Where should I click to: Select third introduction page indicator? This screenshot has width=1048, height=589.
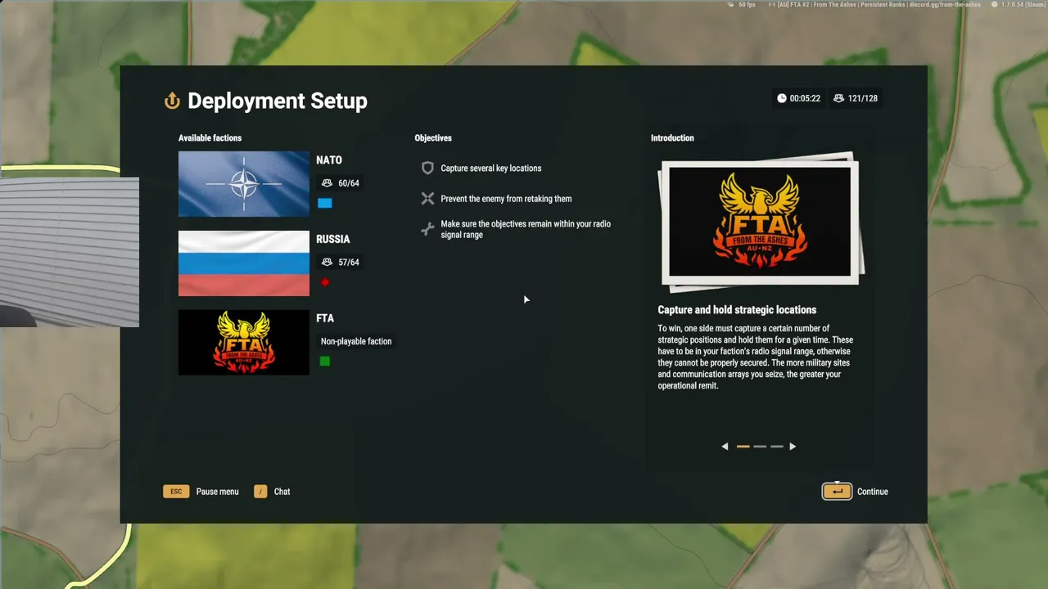point(777,447)
